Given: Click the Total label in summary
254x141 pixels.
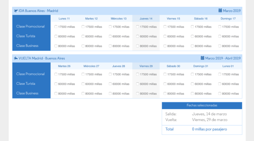Looking at the screenshot, I should click(x=169, y=129).
